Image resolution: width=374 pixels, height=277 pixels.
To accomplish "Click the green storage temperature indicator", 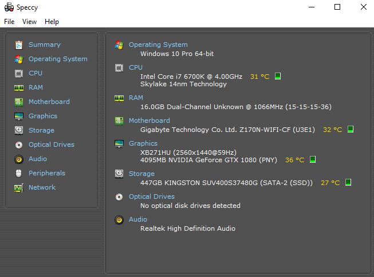I will pos(348,183).
